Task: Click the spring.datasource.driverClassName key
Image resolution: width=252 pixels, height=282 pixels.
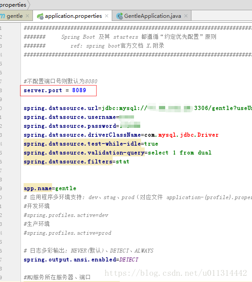Action: [x=82, y=135]
